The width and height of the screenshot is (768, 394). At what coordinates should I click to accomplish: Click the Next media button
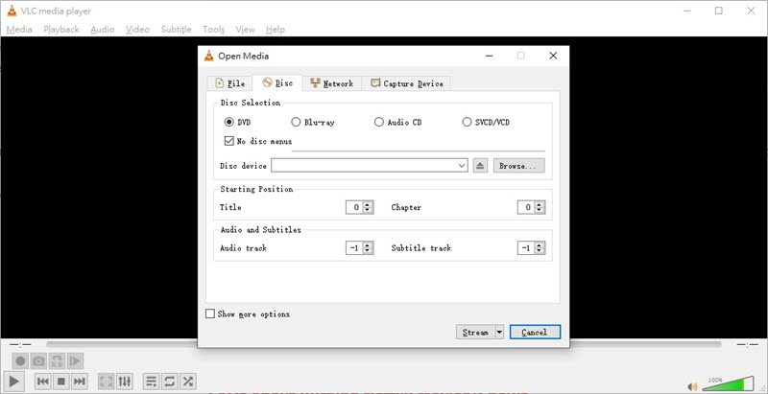[x=79, y=381]
